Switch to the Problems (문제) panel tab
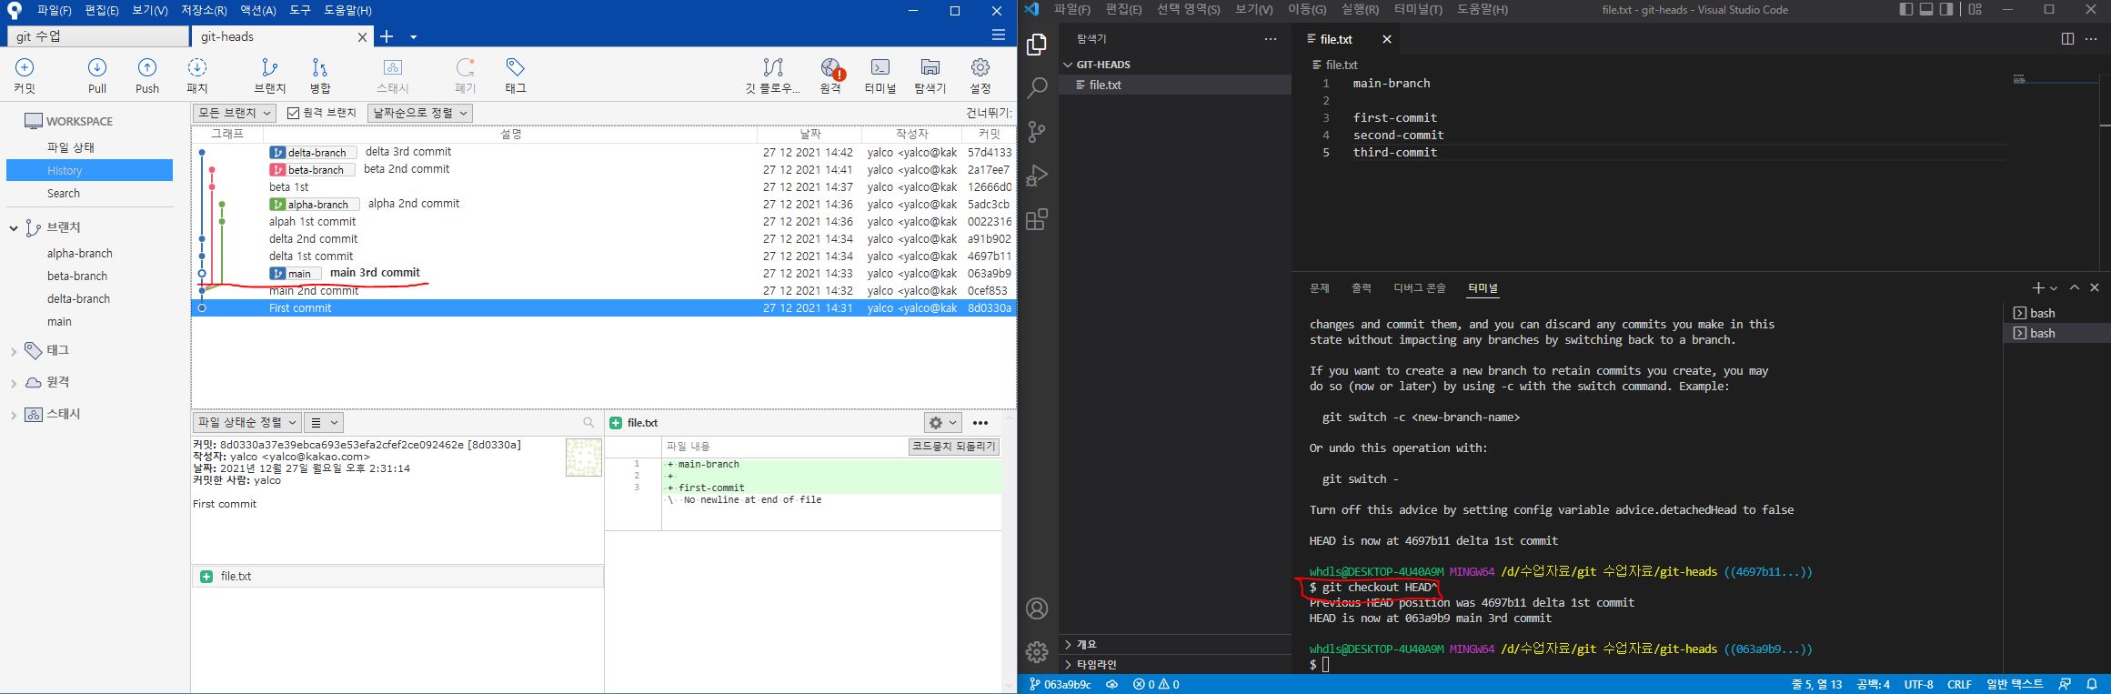 coord(1320,287)
